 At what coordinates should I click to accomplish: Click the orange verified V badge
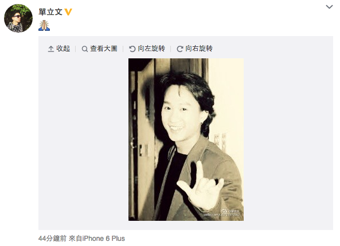pos(68,12)
